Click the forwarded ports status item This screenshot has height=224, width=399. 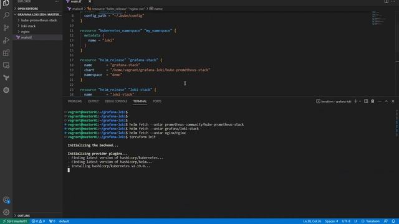(x=52, y=222)
